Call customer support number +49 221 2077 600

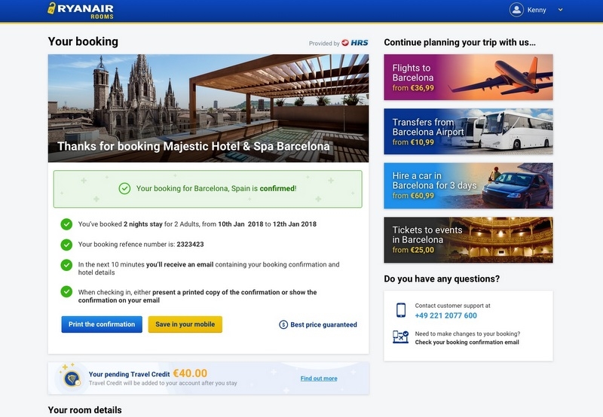(x=445, y=315)
